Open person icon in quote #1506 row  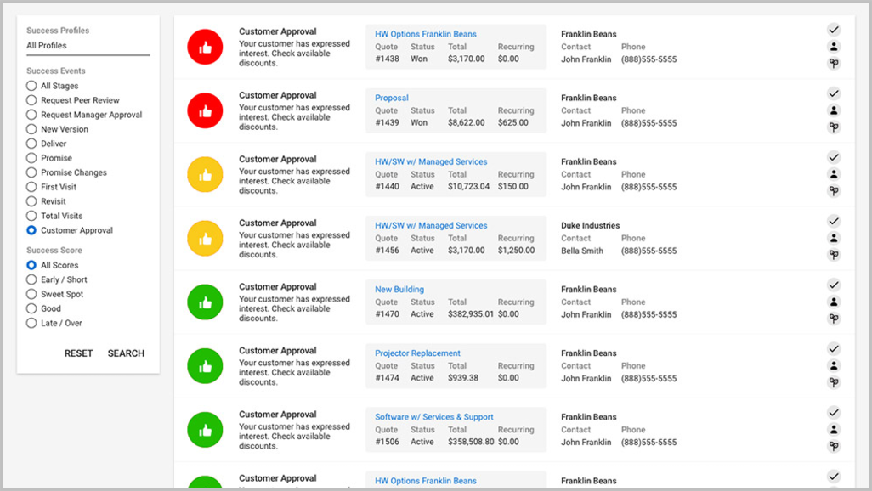point(834,429)
